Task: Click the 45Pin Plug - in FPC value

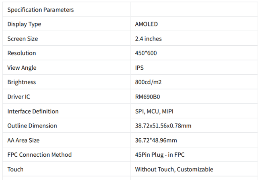Action: click(x=160, y=155)
